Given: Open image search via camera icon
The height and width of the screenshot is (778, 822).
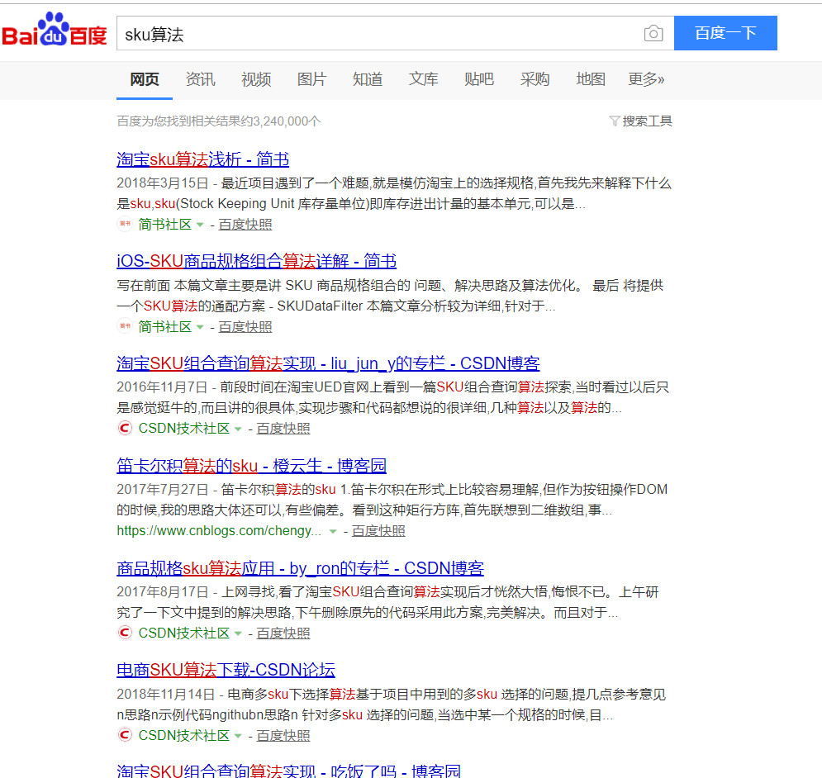Looking at the screenshot, I should (653, 34).
